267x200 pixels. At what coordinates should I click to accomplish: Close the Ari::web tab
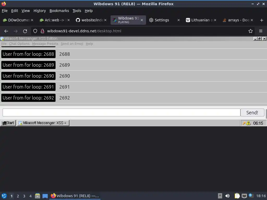[x=69, y=20]
